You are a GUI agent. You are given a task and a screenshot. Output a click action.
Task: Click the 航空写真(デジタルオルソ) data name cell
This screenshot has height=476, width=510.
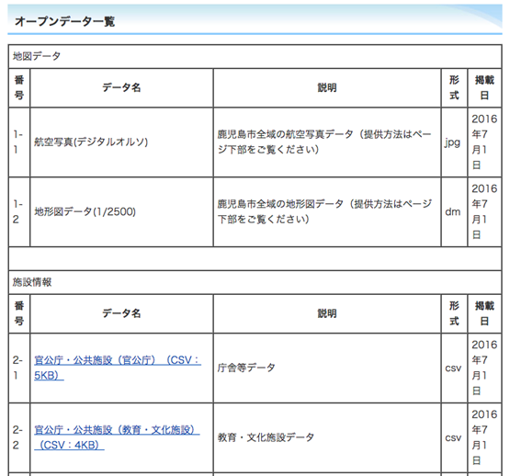(121, 142)
